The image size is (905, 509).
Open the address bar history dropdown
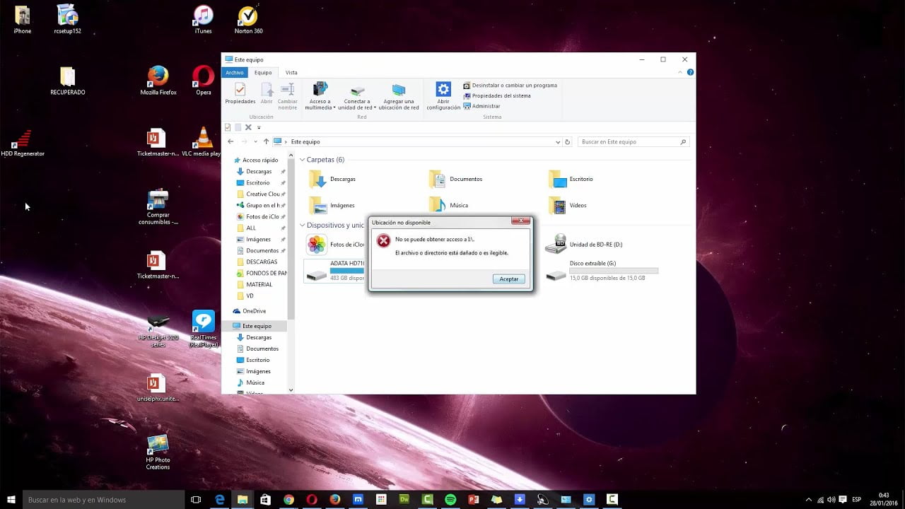[559, 141]
